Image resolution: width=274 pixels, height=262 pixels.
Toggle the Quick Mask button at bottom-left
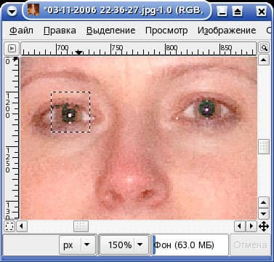pyautogui.click(x=9, y=226)
